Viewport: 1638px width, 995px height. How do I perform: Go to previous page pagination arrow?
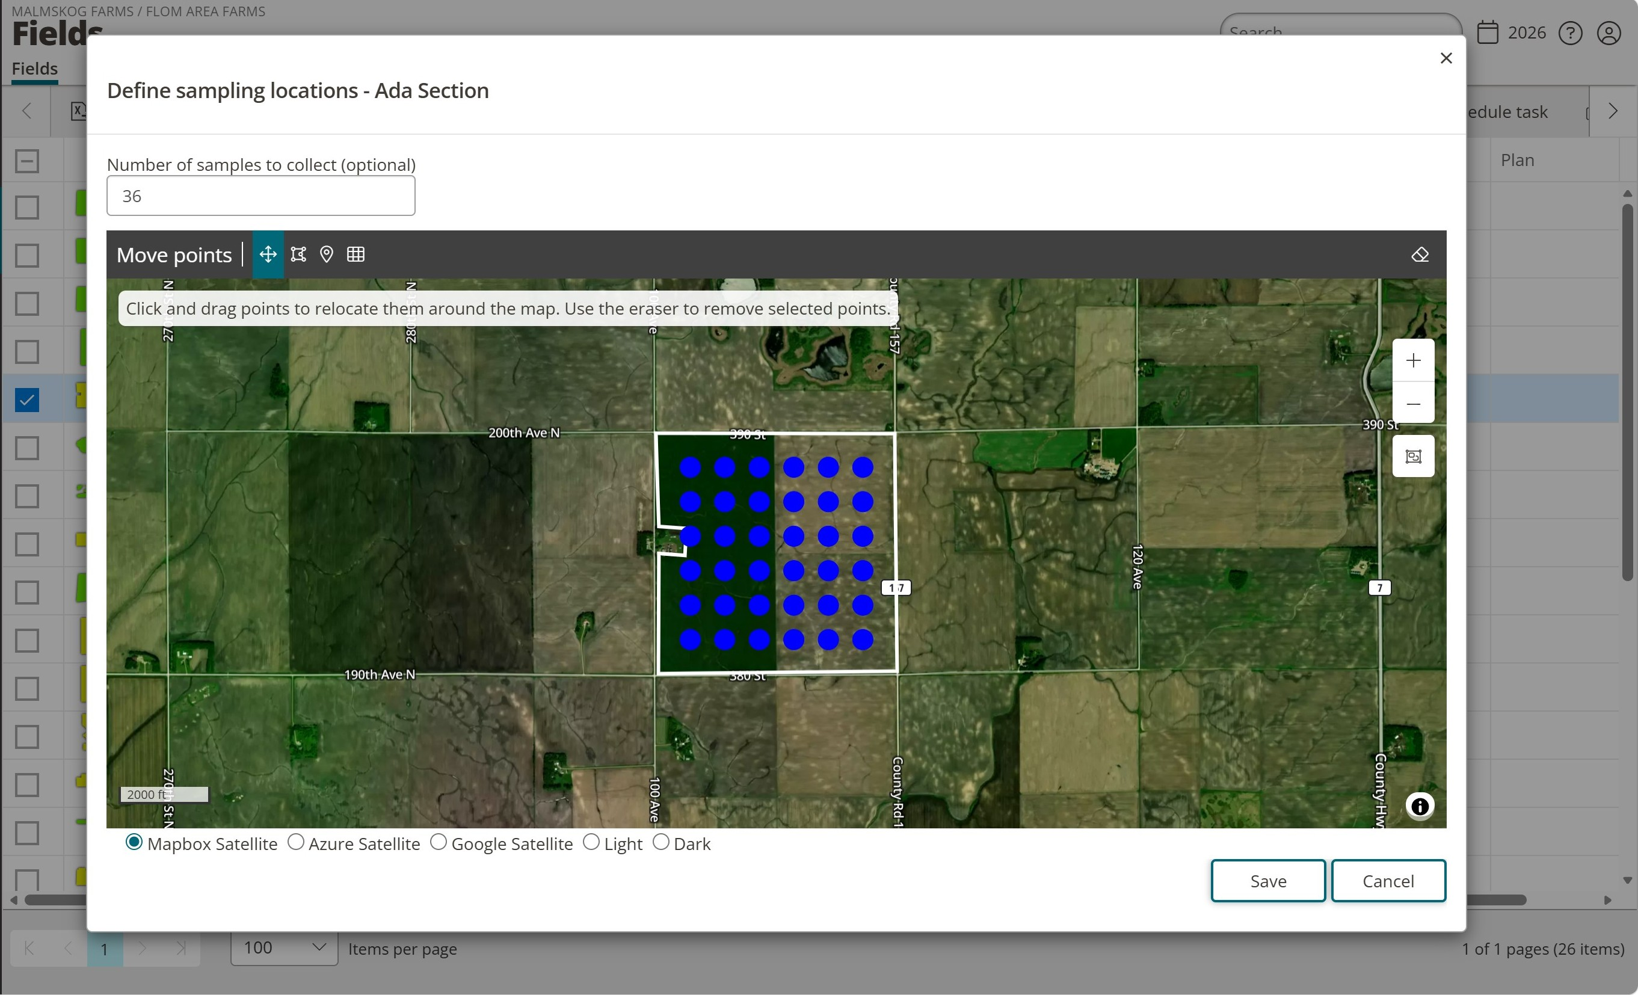pos(67,948)
